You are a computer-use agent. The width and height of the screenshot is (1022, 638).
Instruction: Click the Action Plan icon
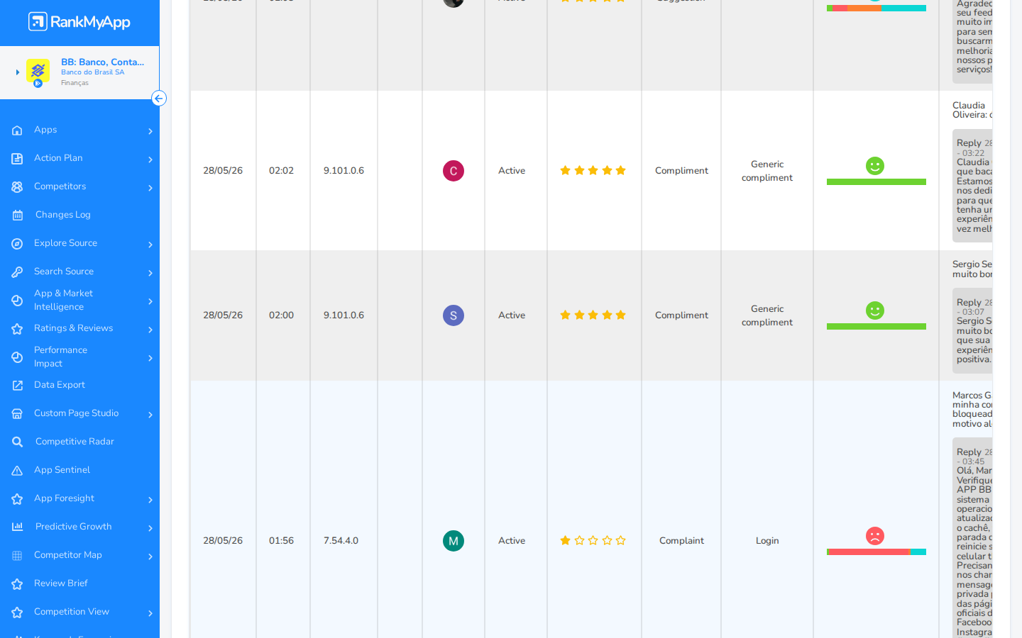17,159
